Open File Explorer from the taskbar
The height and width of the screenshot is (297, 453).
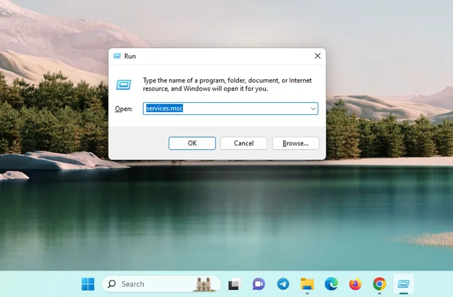(307, 284)
